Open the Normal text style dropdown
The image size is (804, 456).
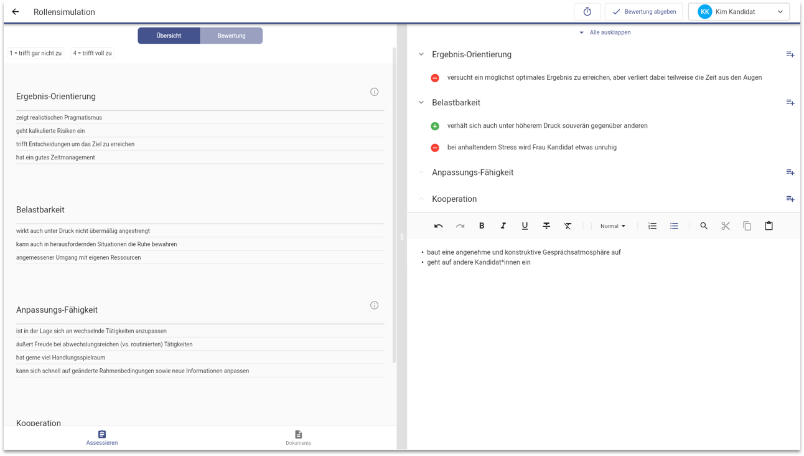click(613, 226)
